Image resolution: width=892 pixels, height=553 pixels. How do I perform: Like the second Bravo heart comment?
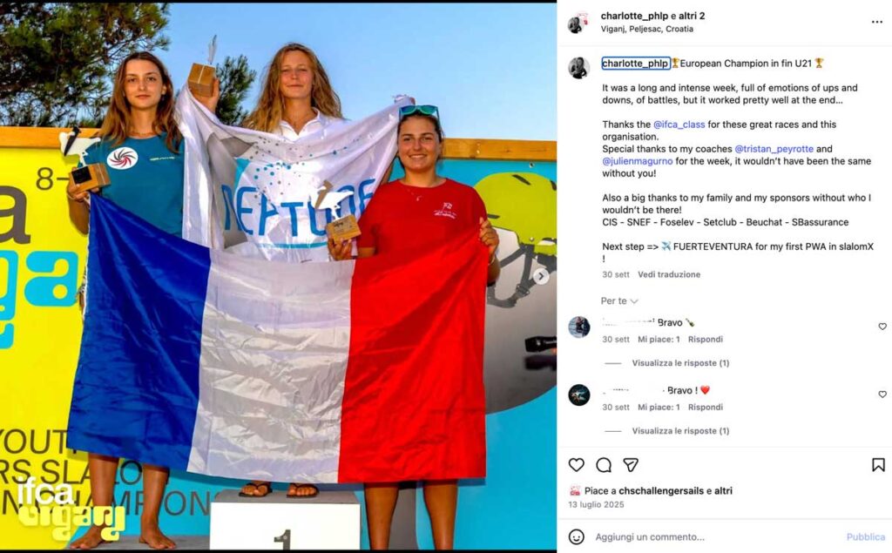click(882, 395)
